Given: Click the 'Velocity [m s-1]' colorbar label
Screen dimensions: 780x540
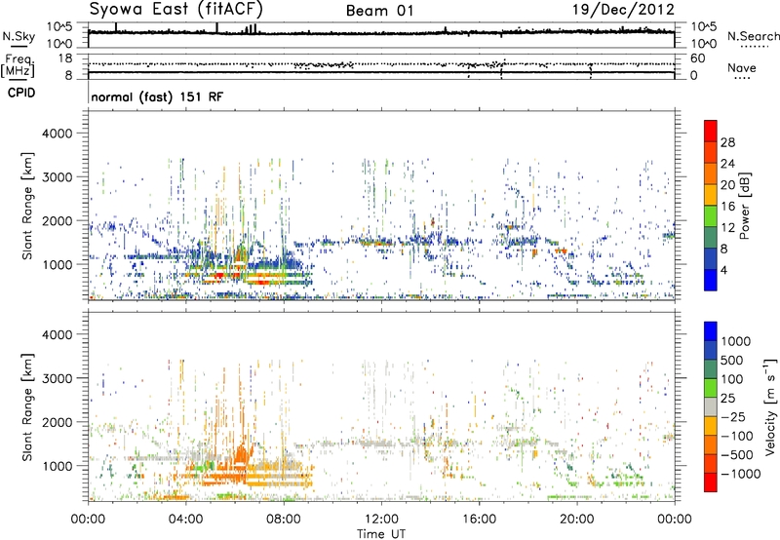Looking at the screenshot, I should click(x=770, y=406).
